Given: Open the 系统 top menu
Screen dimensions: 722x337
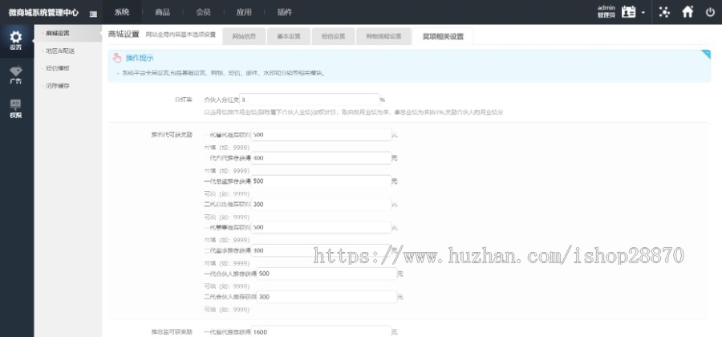Looking at the screenshot, I should [x=122, y=12].
